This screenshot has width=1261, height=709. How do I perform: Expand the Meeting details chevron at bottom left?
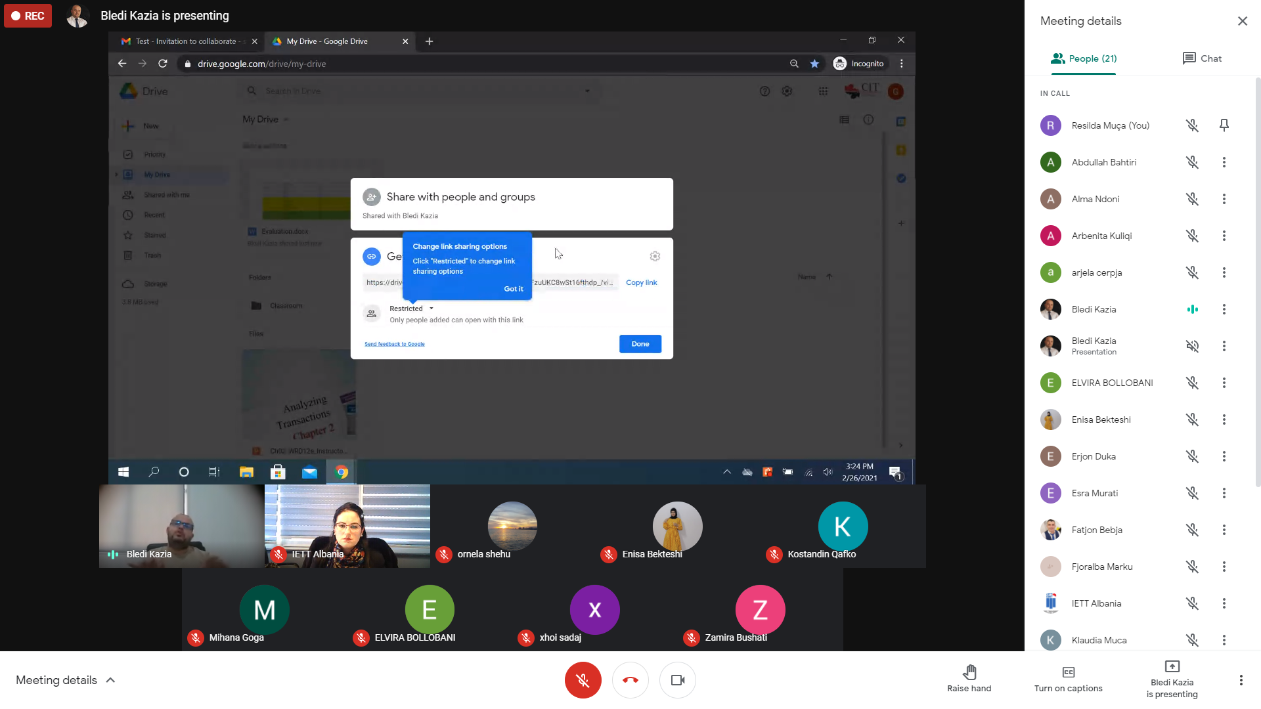click(x=110, y=680)
